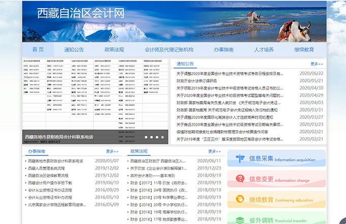Click the 西藏自治区会计网 site title
The width and height of the screenshot is (346, 224).
coord(81,14)
